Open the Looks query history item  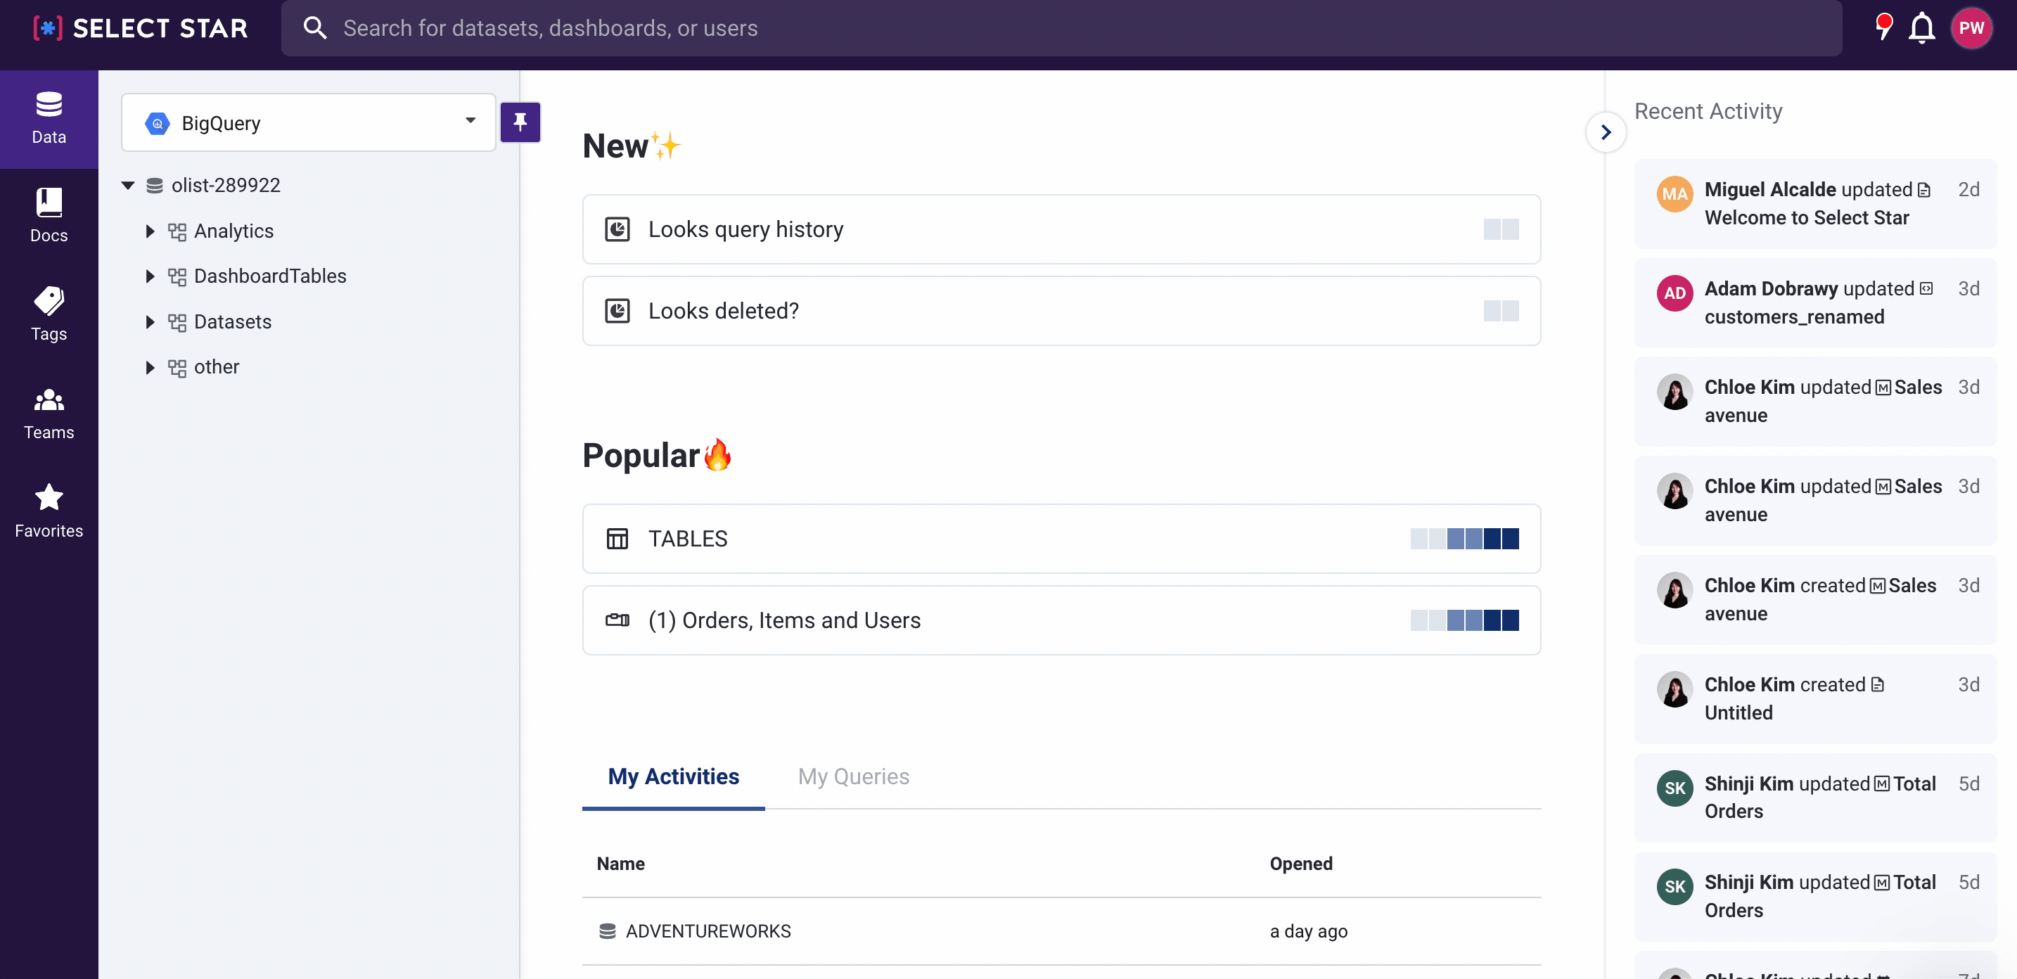coord(745,229)
